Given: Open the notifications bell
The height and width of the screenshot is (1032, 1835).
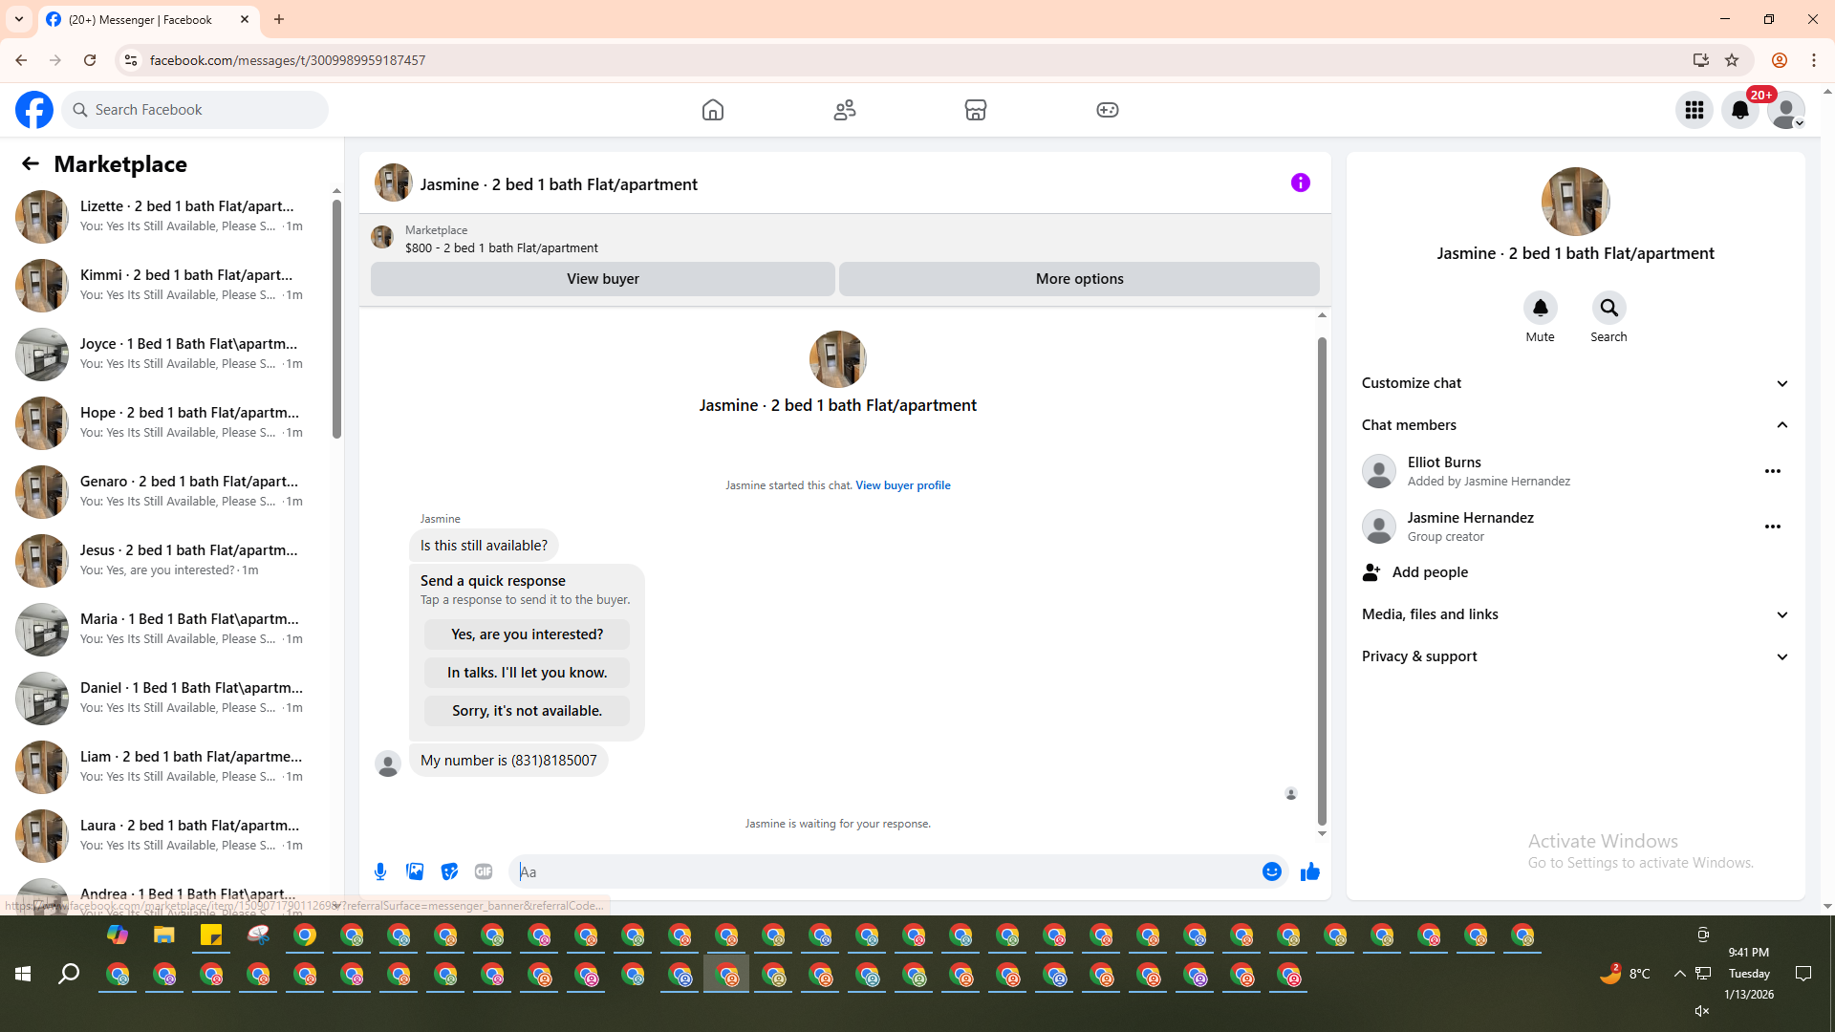Looking at the screenshot, I should click(1739, 110).
